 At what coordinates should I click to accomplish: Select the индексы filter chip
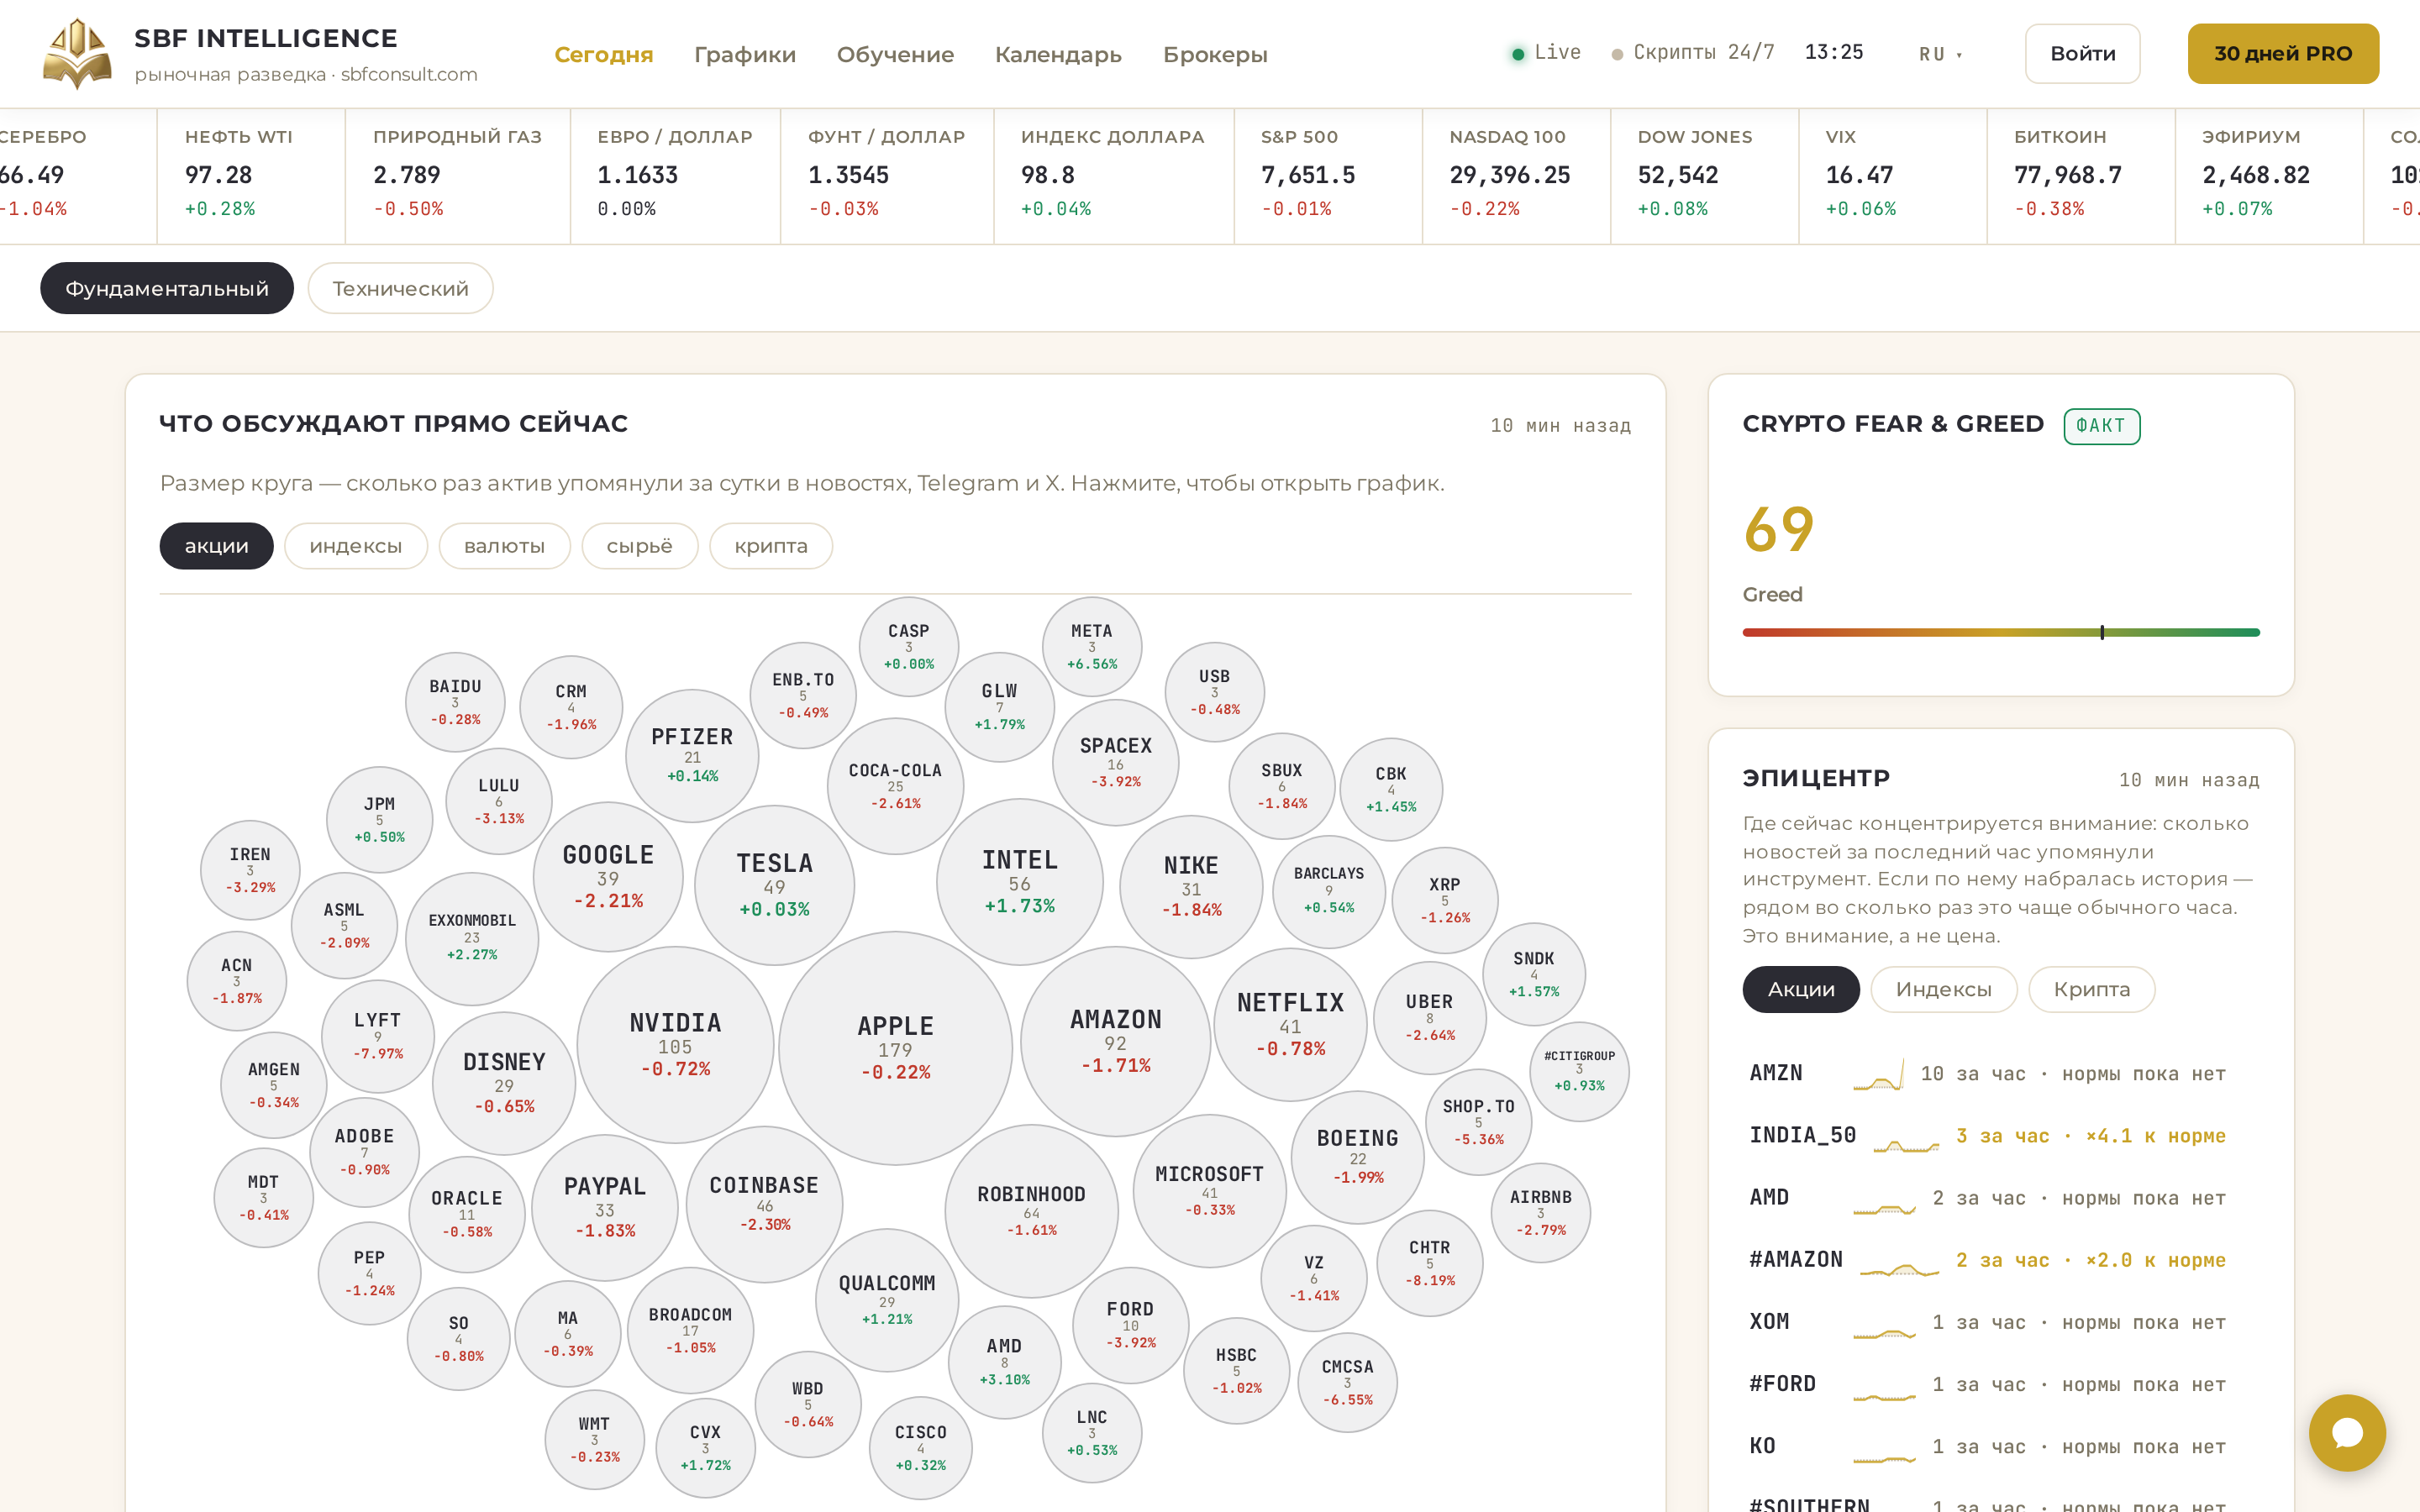click(356, 546)
